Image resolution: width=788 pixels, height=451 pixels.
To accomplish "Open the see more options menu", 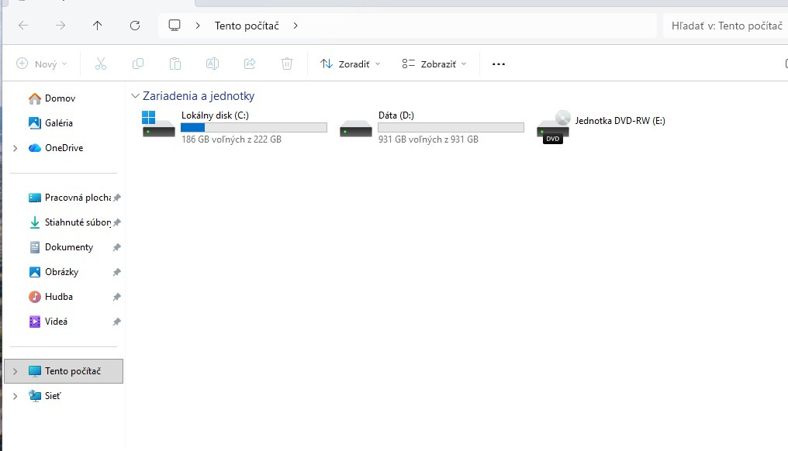I will pos(499,64).
